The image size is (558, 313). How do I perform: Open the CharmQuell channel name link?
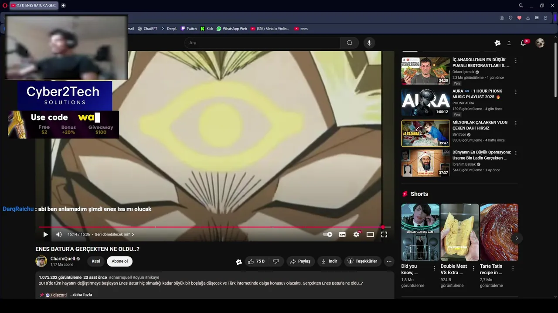63,259
